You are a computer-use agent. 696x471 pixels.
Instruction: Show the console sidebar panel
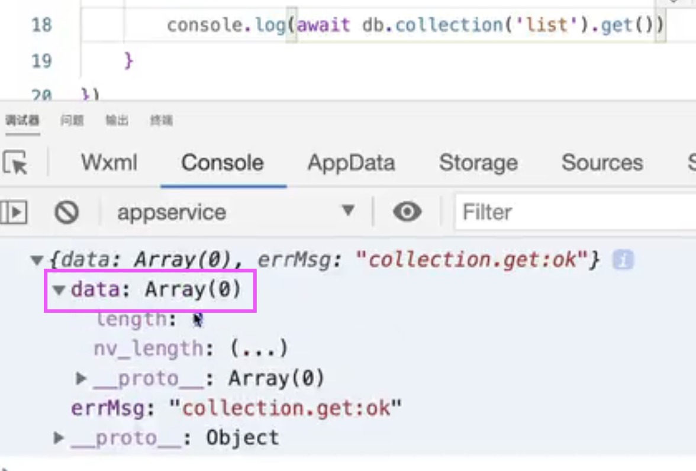point(14,212)
